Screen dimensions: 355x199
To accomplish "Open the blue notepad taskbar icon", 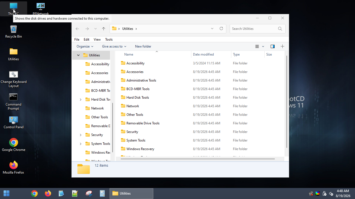I will tap(61, 193).
